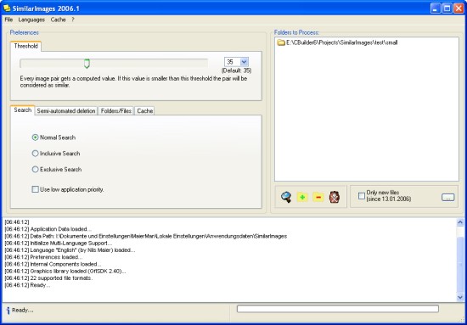The image size is (467, 325).
Task: Maximize the SimilarImages window
Action: click(447, 8)
